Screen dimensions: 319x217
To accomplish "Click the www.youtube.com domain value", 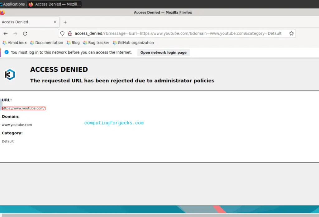I will coord(17,125).
